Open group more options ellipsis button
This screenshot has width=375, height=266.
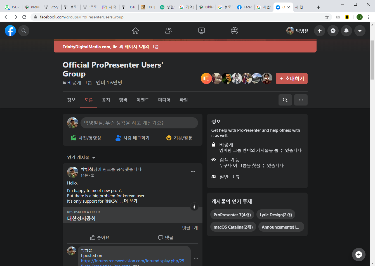click(x=301, y=100)
